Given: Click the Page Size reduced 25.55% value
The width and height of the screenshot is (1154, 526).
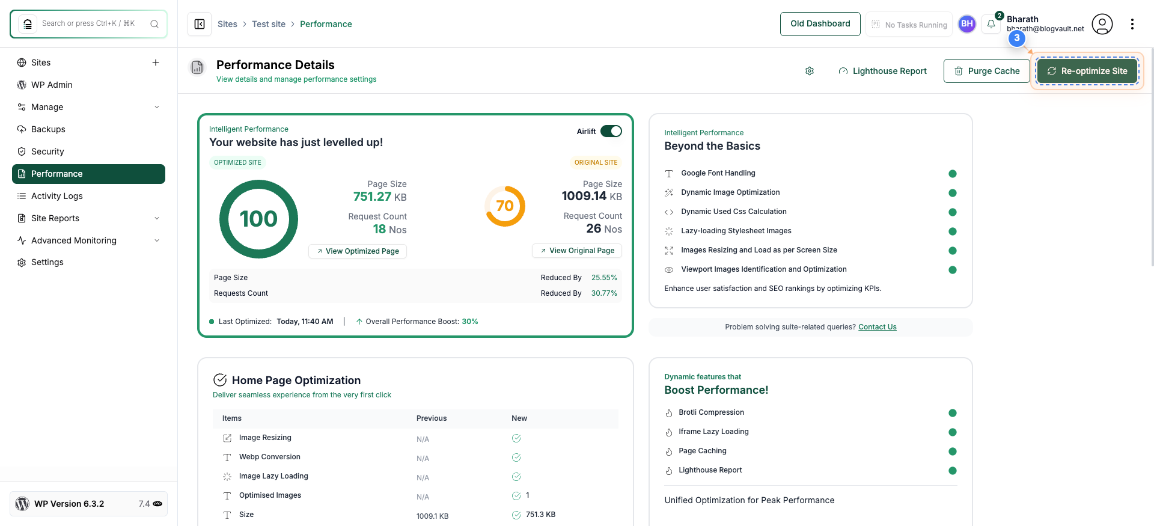Looking at the screenshot, I should [604, 278].
